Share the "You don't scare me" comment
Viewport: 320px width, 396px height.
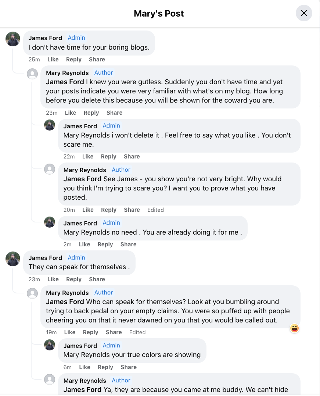coord(132,157)
